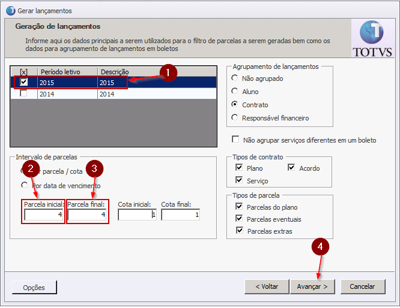400x308 pixels.
Task: Toggle Parcelas do plano checkbox
Action: click(x=240, y=207)
